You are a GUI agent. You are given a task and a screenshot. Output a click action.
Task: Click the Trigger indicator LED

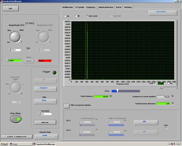click(x=55, y=72)
